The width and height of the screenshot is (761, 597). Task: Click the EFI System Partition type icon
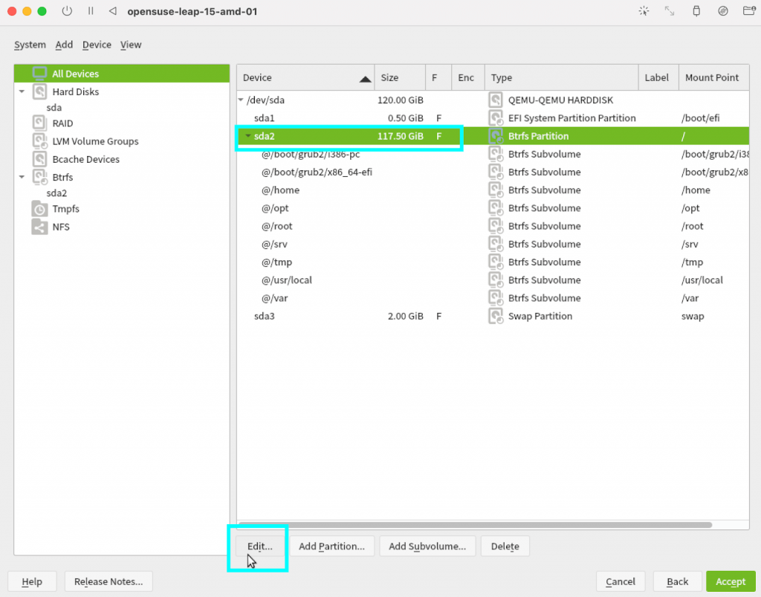pos(496,118)
